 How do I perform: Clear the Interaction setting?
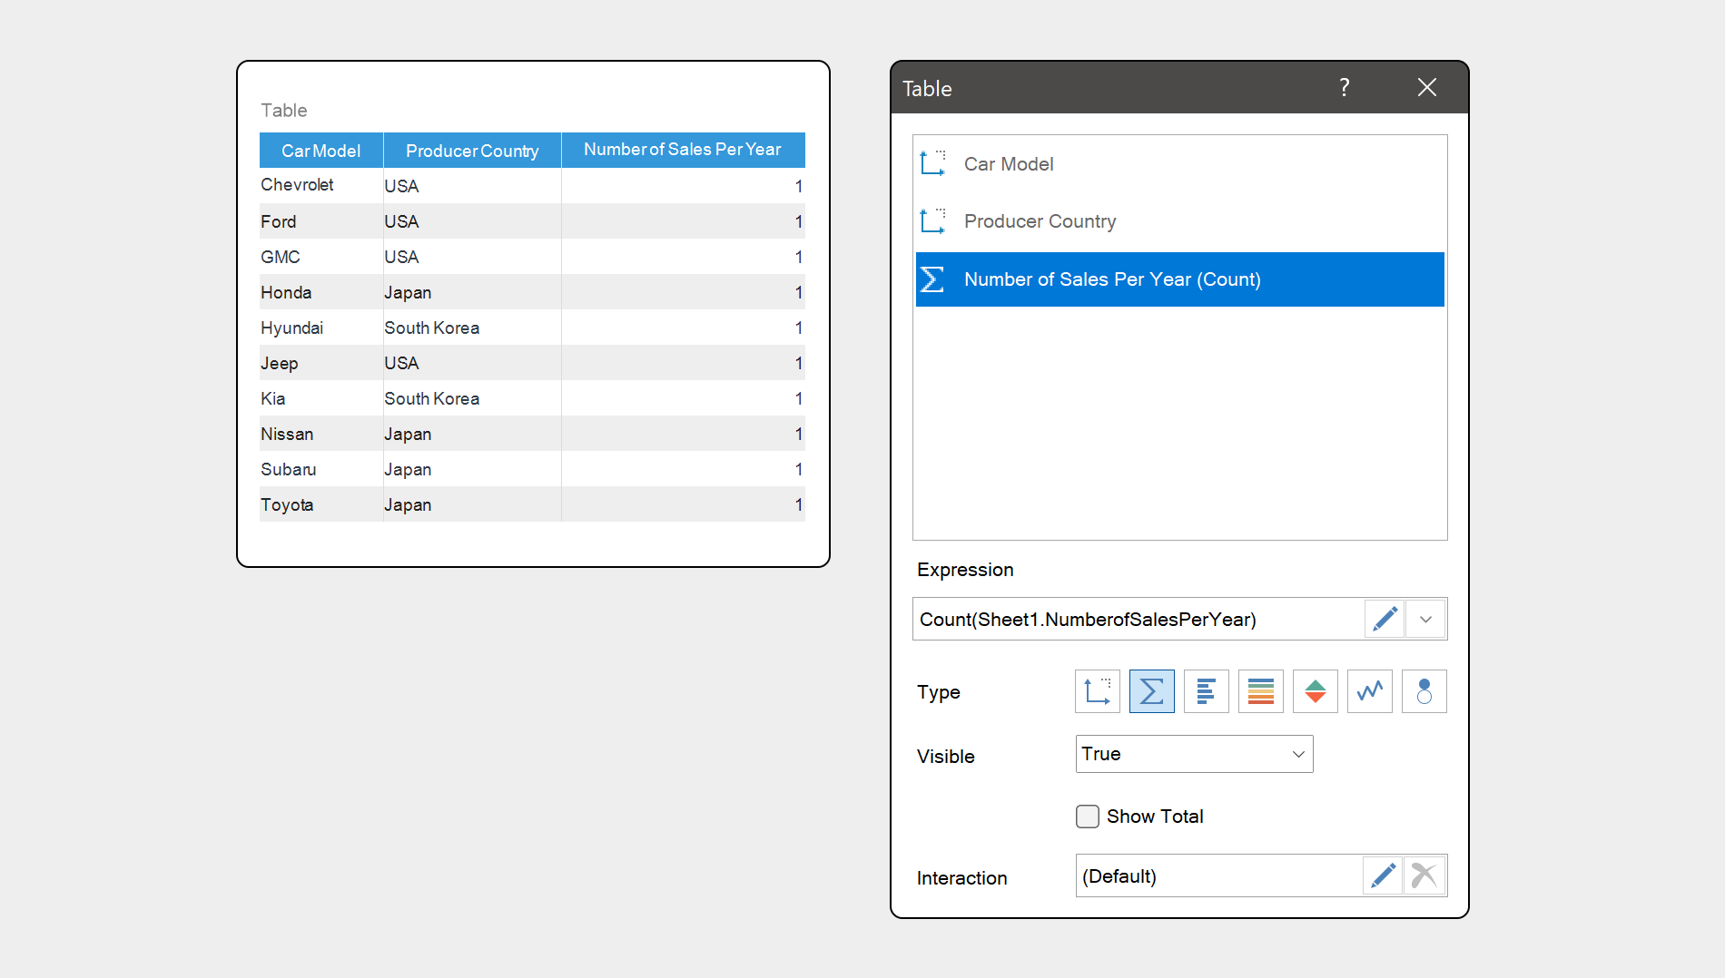[x=1424, y=875]
